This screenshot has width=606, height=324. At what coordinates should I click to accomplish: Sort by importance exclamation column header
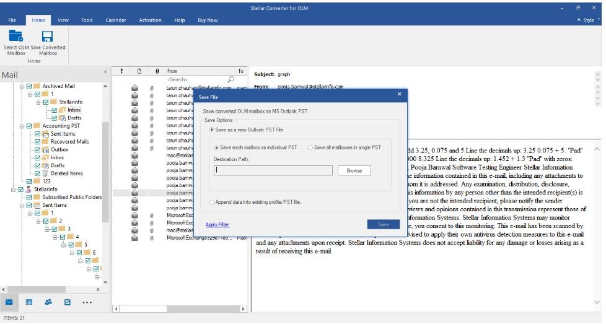click(121, 71)
